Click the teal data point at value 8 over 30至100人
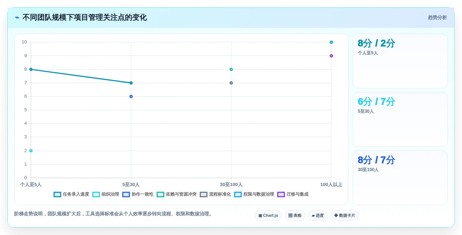The width and height of the screenshot is (462, 235). [231, 69]
